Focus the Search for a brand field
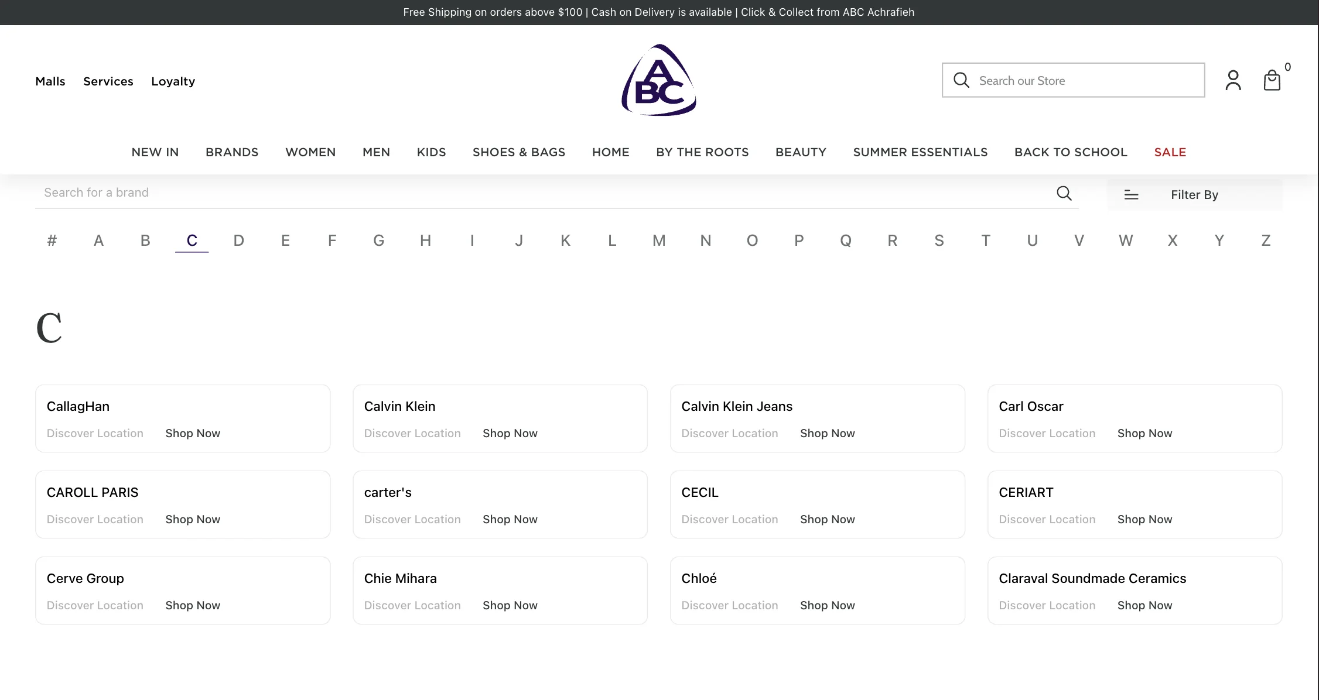1319x700 pixels. click(x=556, y=193)
